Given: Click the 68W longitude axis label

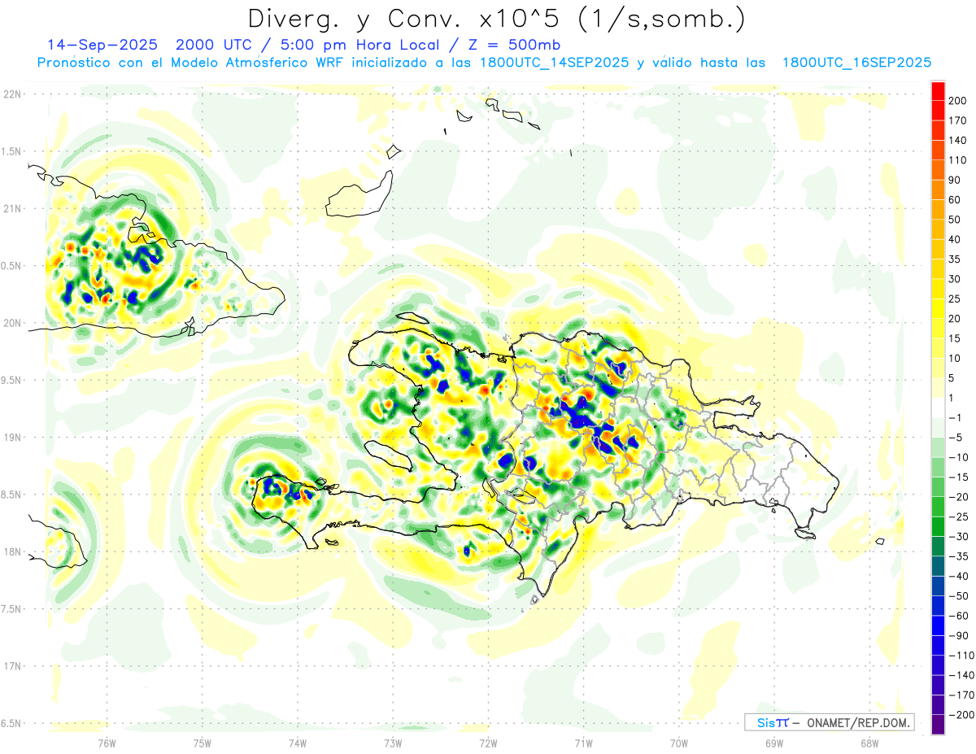Looking at the screenshot, I should [x=869, y=743].
